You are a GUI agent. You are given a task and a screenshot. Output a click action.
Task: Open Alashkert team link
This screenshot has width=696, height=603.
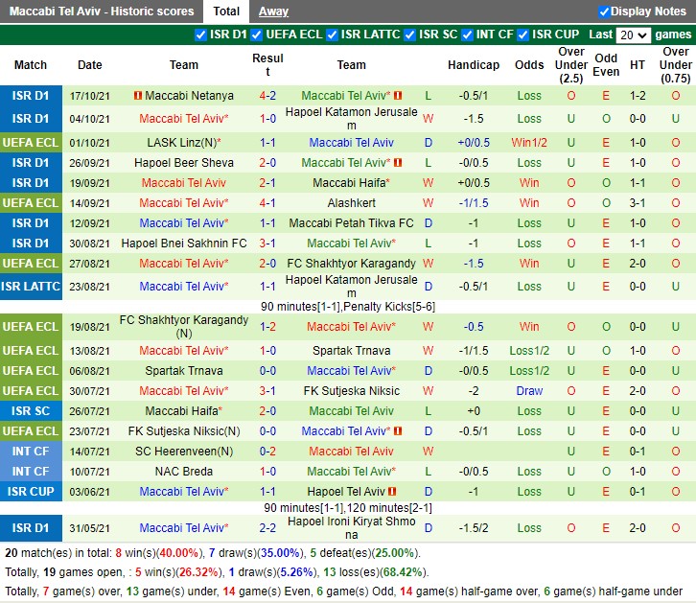point(351,203)
